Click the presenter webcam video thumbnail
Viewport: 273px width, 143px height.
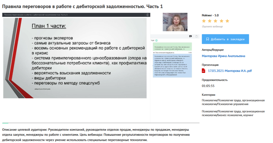(175, 22)
